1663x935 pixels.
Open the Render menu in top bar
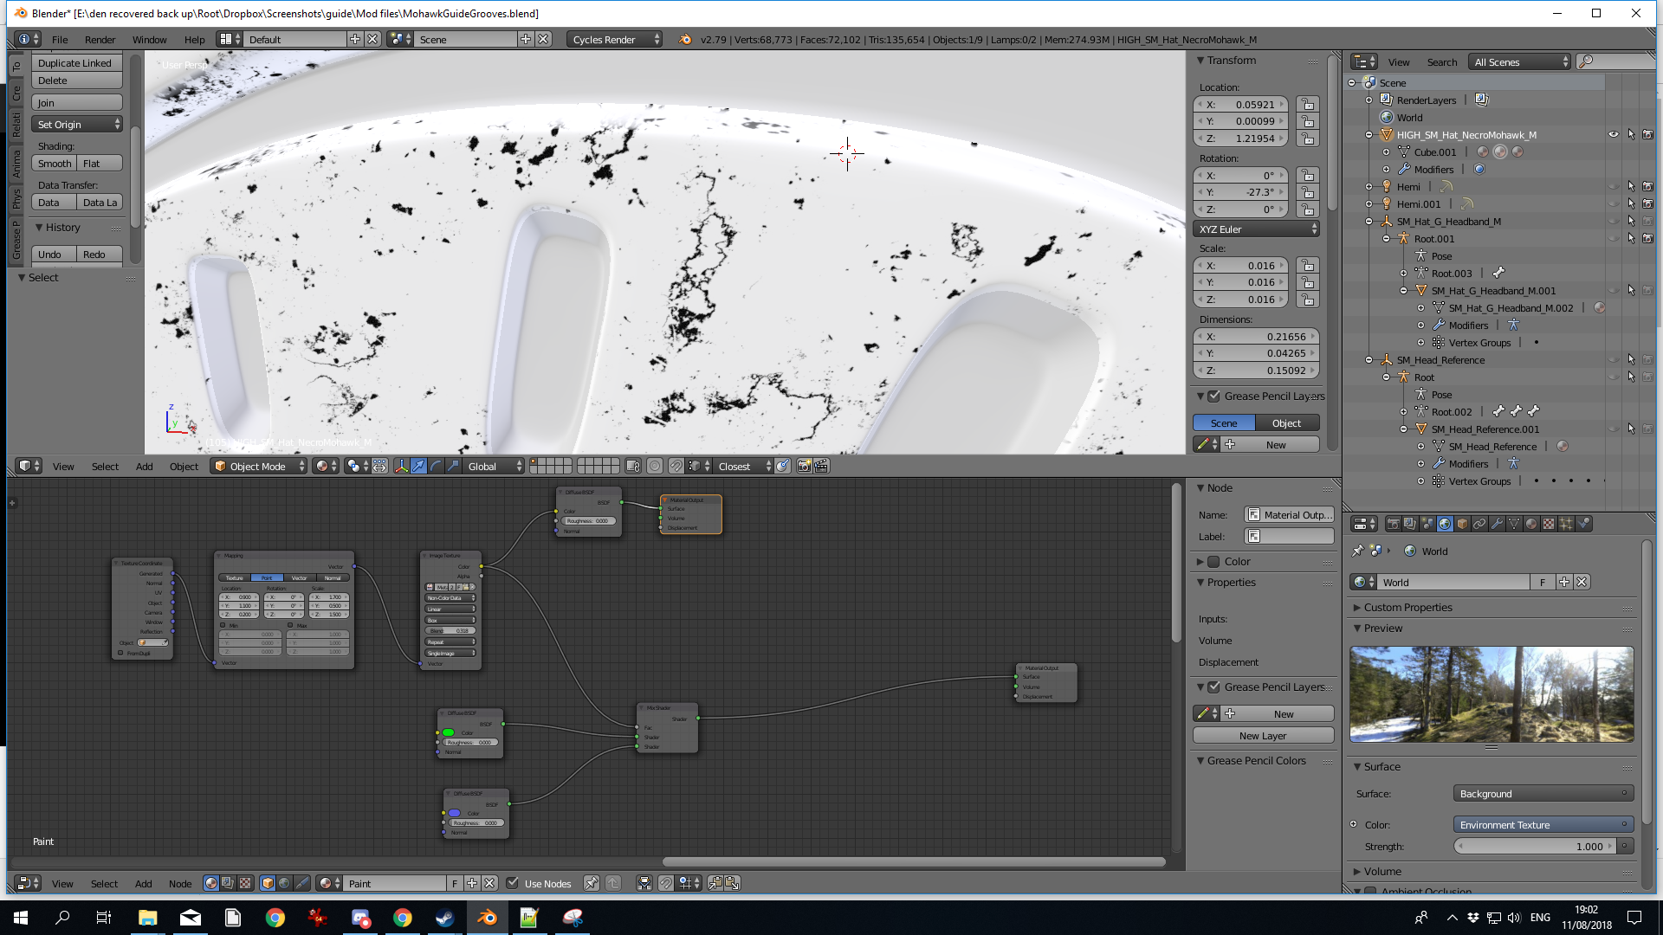pos(100,39)
